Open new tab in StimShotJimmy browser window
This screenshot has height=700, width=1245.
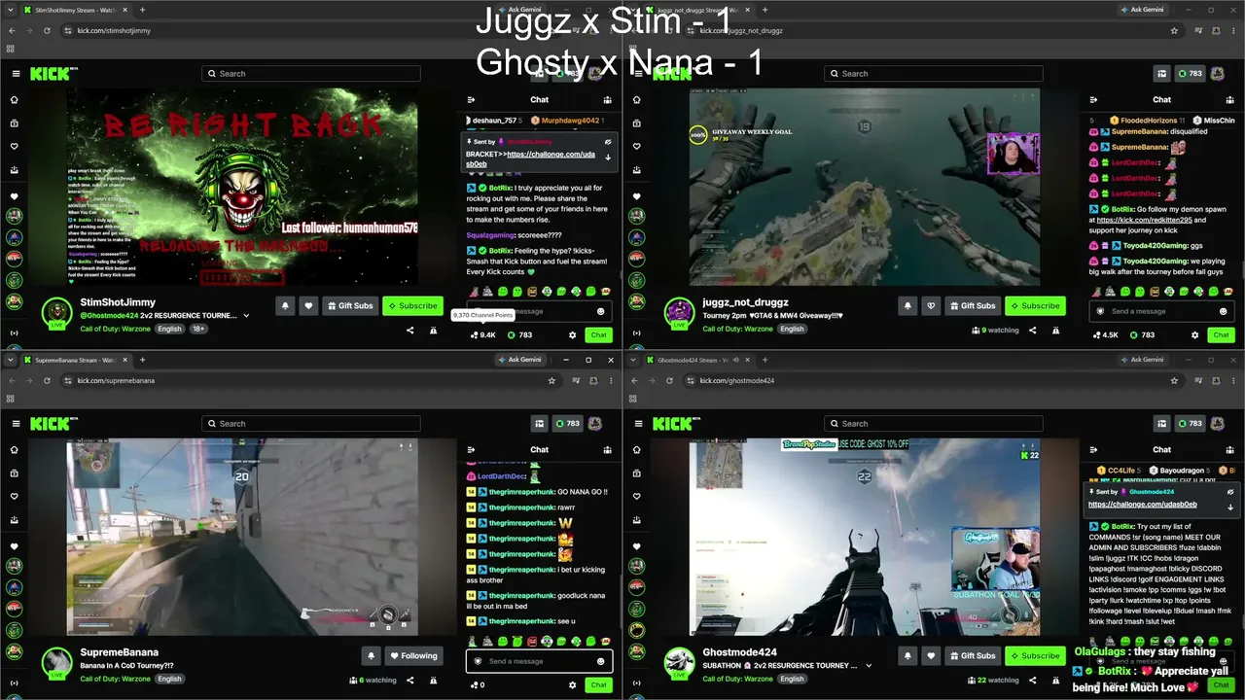coord(142,10)
